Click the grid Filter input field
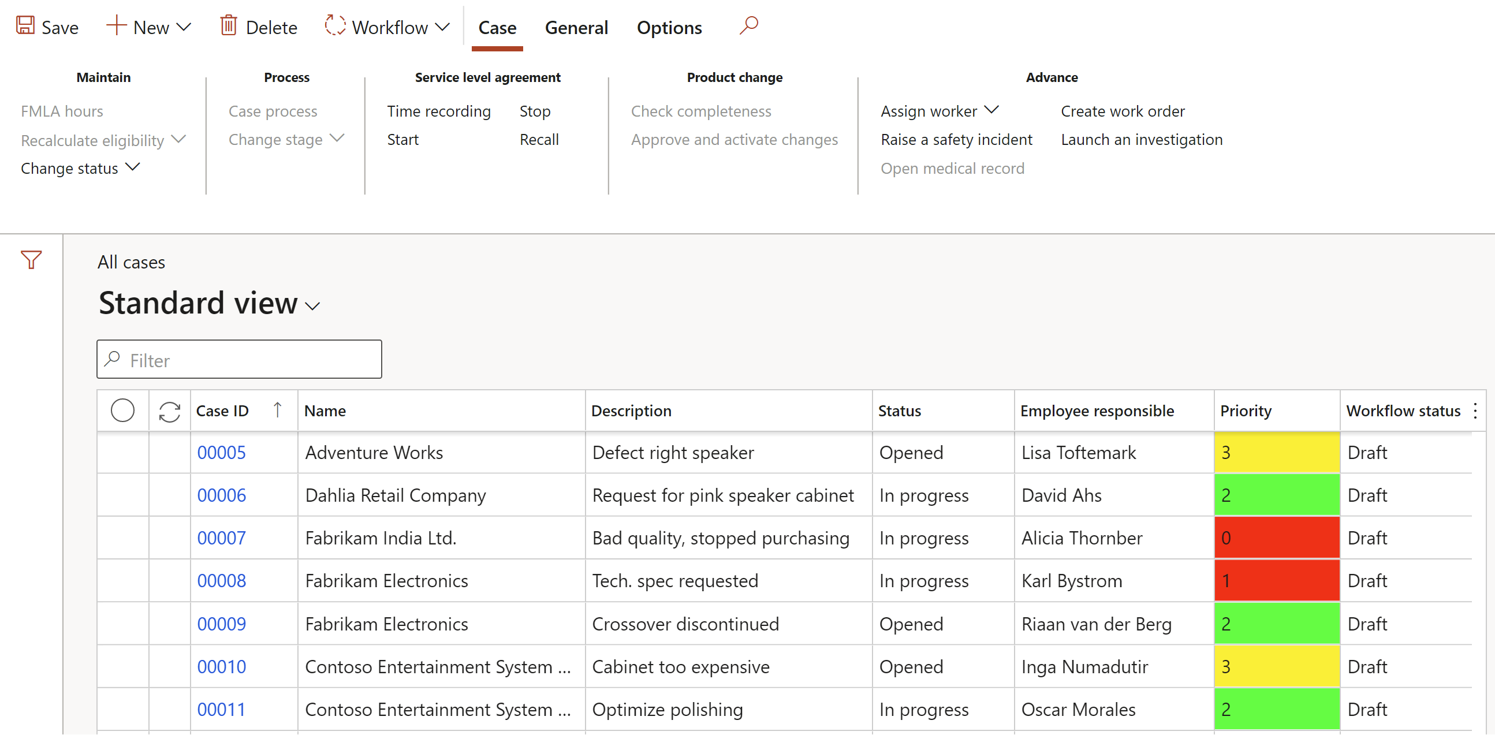The width and height of the screenshot is (1495, 735). (239, 360)
